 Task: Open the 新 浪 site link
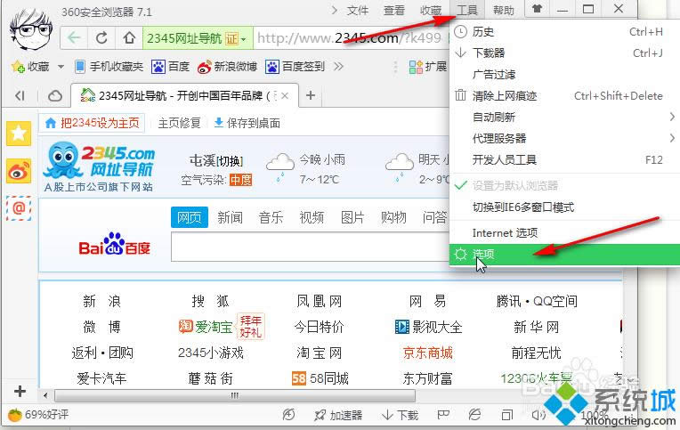pyautogui.click(x=102, y=301)
